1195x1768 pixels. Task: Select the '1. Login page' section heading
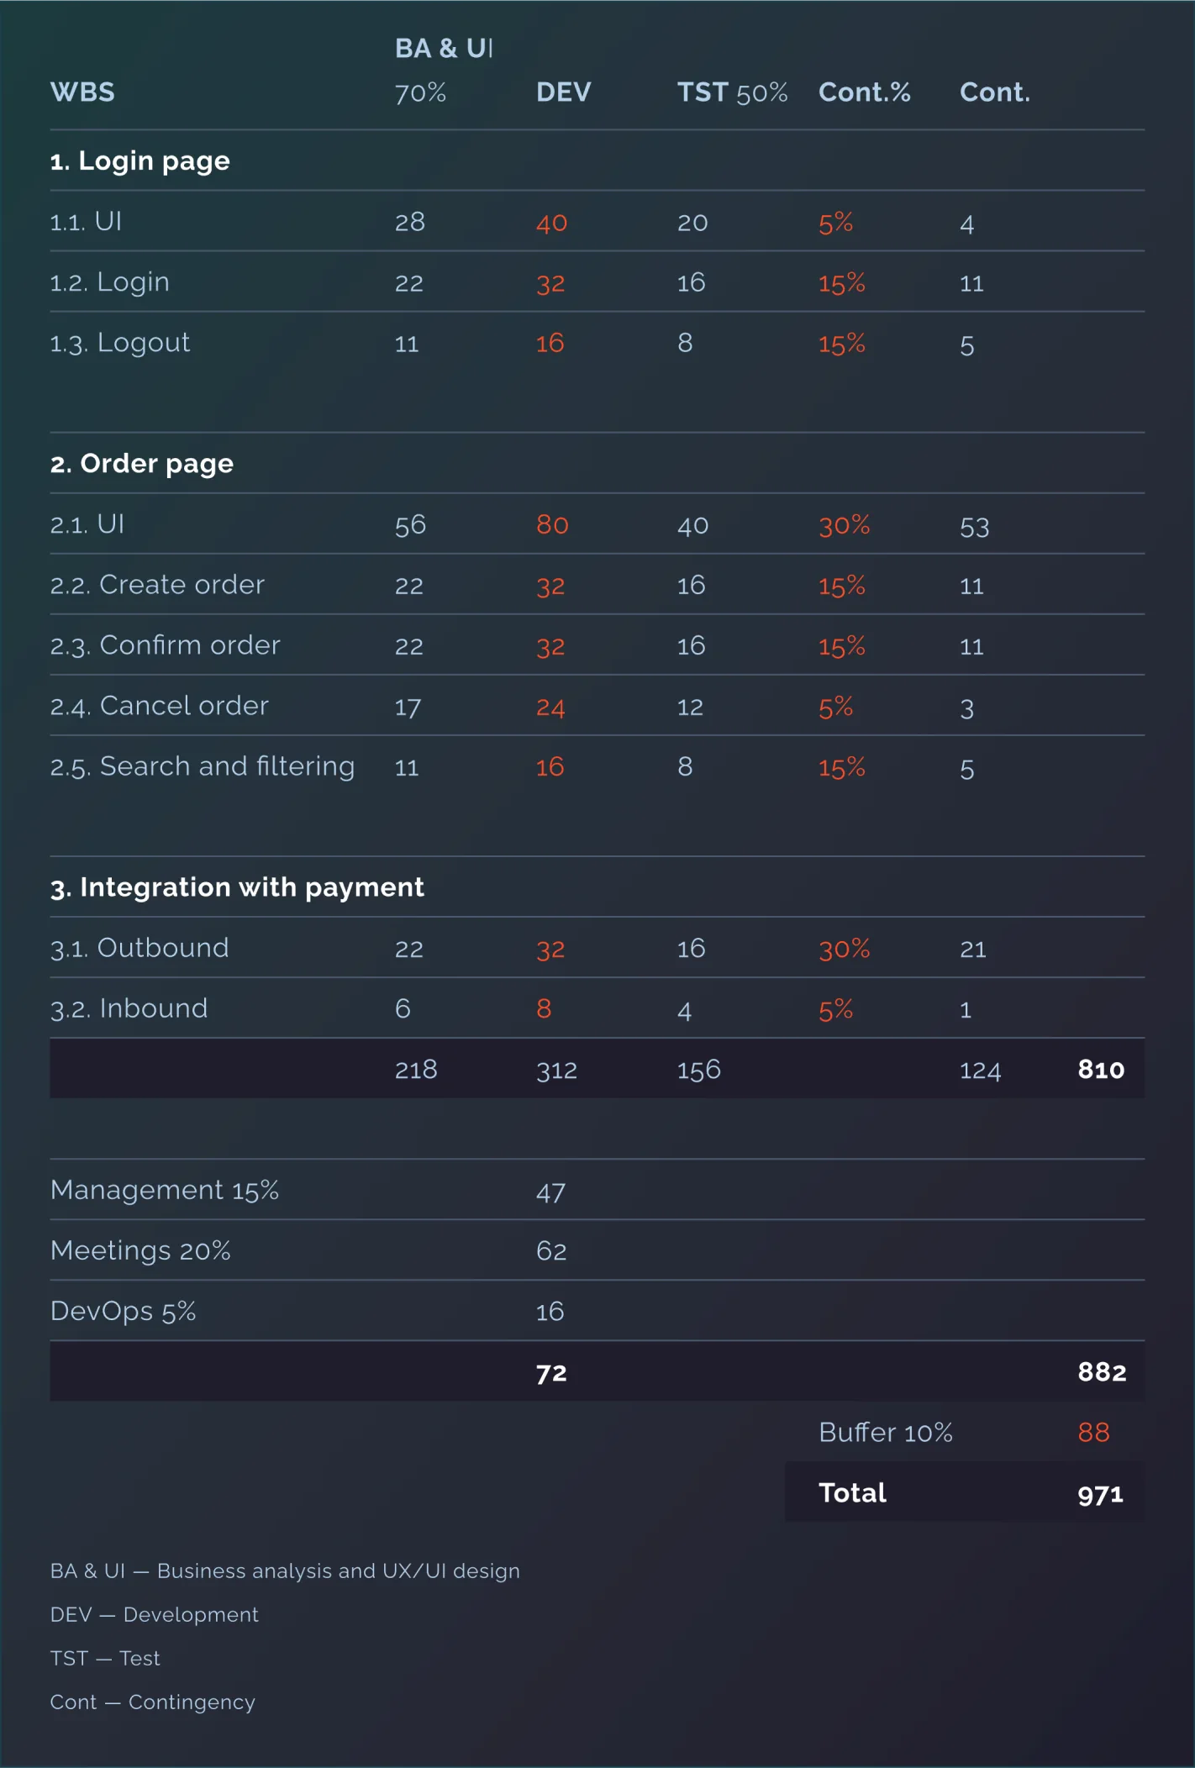click(x=140, y=160)
